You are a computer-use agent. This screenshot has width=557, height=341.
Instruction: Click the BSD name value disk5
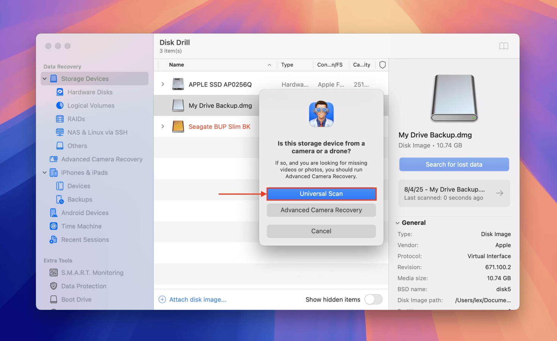pyautogui.click(x=503, y=289)
